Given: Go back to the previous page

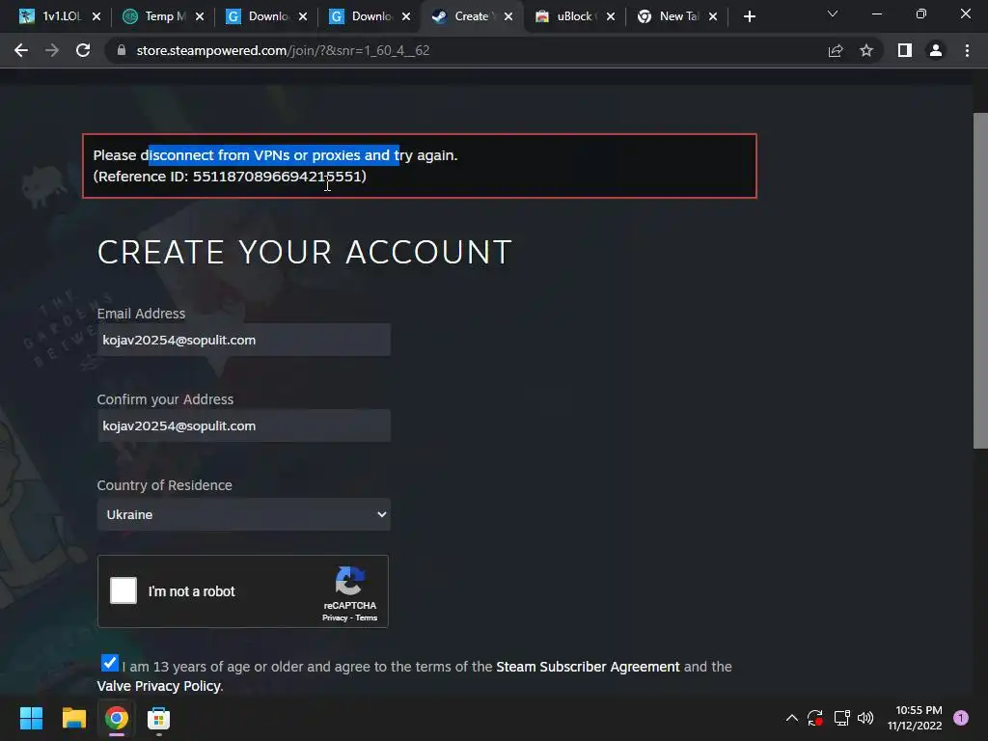Looking at the screenshot, I should point(21,50).
